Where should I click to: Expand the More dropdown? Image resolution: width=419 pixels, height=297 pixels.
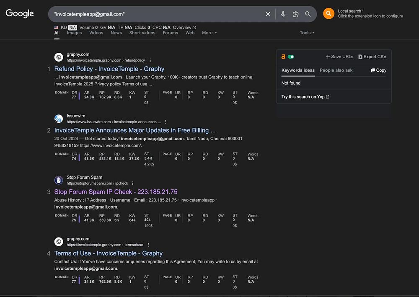pyautogui.click(x=209, y=33)
